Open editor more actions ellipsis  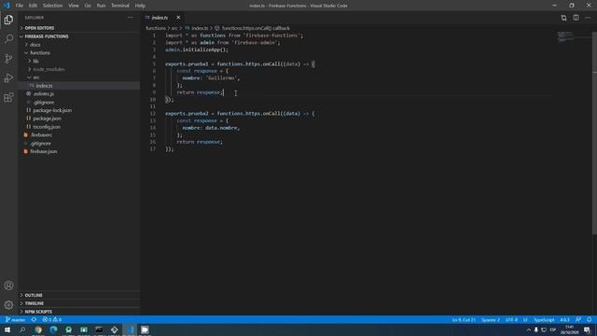(x=588, y=18)
